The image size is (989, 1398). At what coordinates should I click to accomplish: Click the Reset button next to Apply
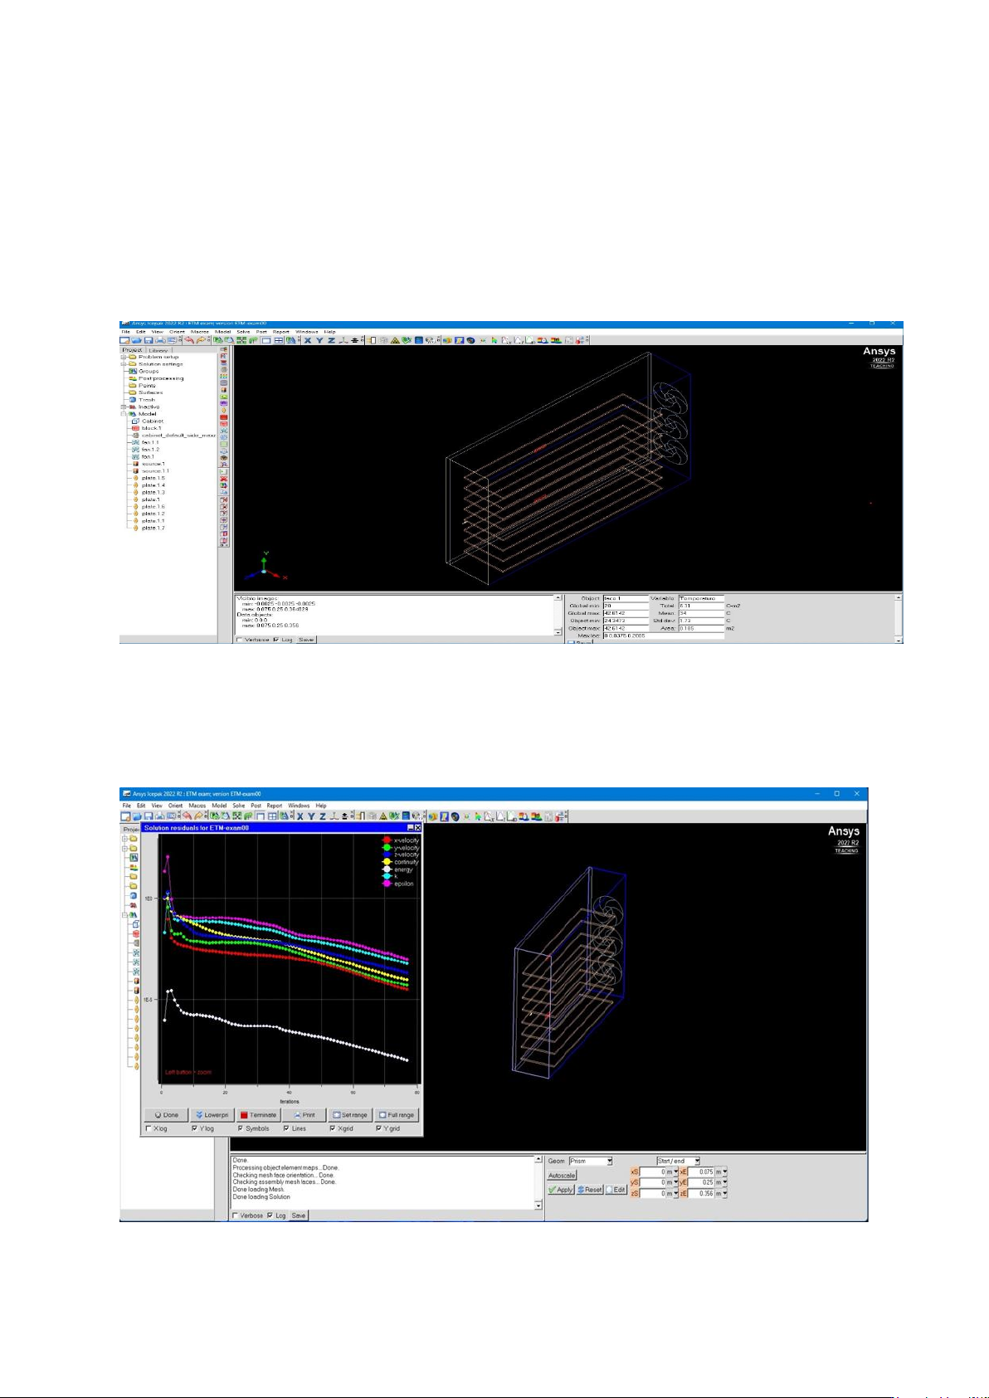(589, 1190)
